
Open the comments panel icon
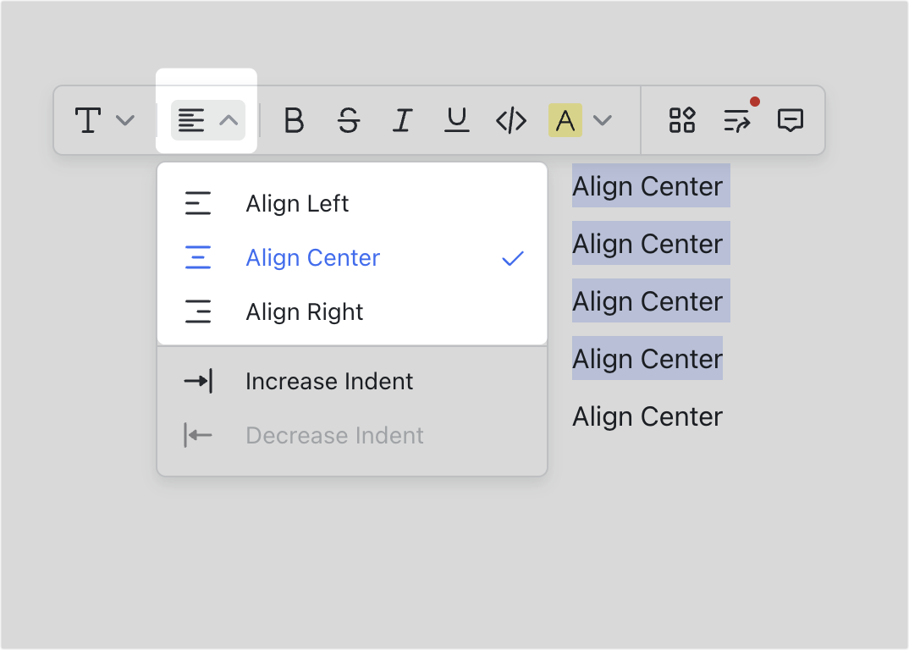[791, 120]
